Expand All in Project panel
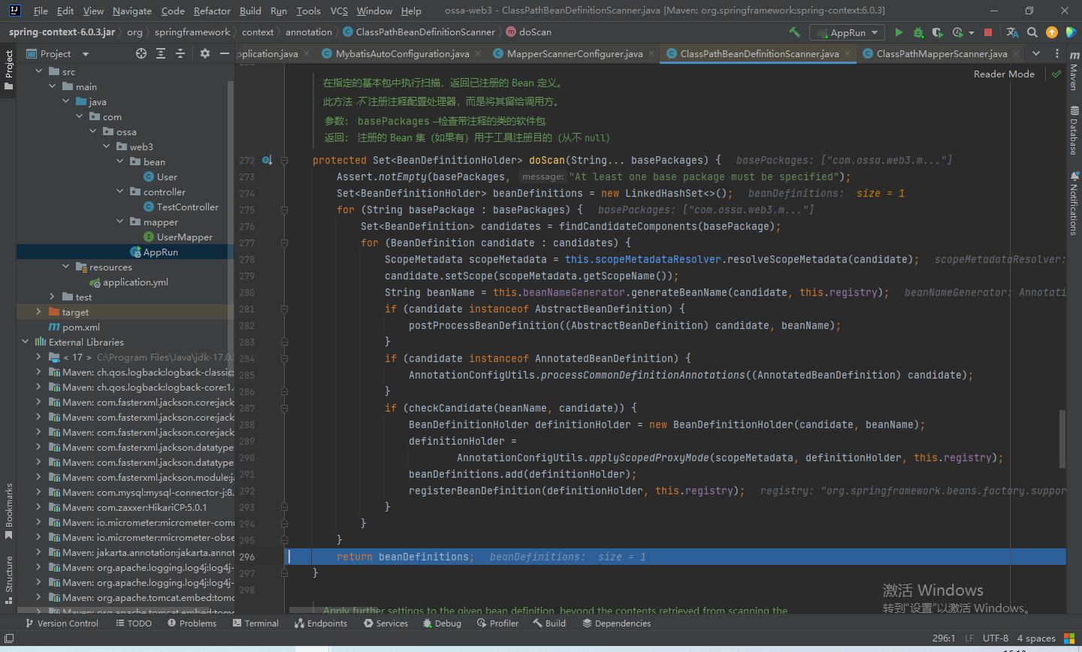Viewport: 1082px width, 652px height. tap(161, 53)
